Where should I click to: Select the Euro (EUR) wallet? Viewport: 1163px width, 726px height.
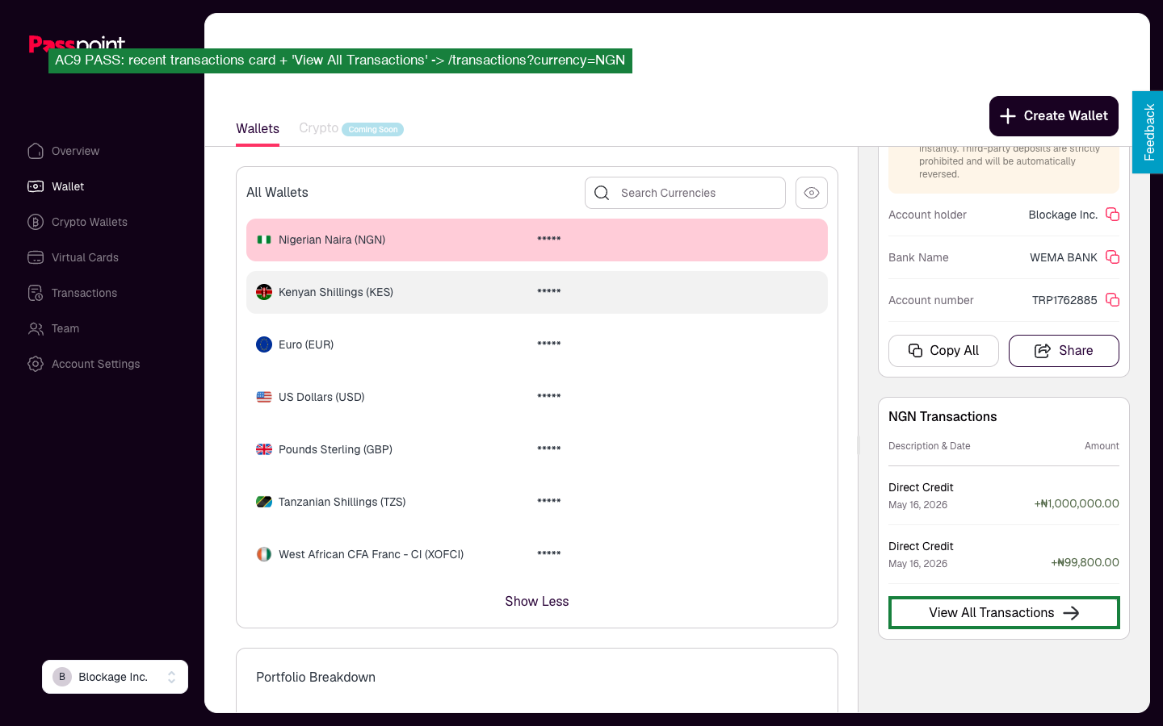[537, 344]
